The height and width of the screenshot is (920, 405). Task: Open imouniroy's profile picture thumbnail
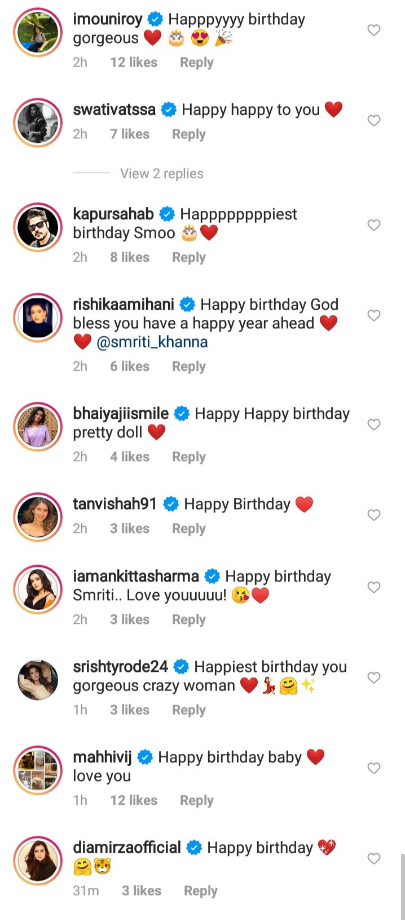37,32
